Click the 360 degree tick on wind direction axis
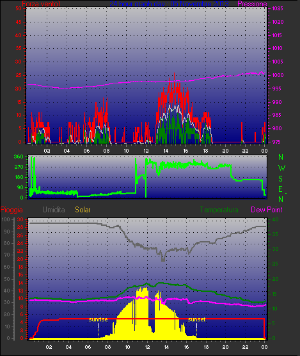 (x=19, y=157)
